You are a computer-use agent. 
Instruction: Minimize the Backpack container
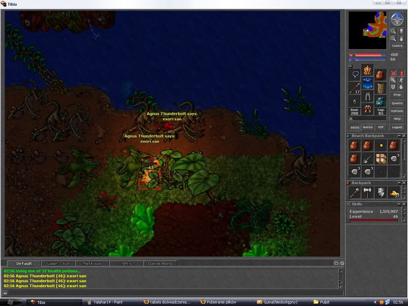399,182
